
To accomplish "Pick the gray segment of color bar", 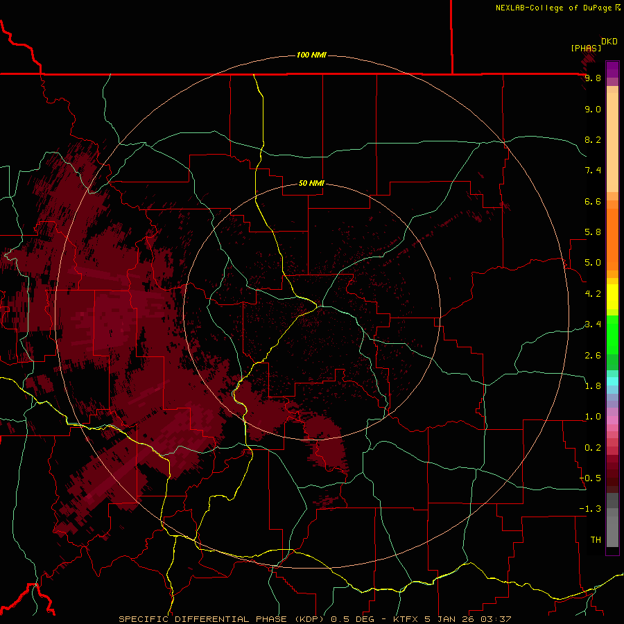I will tap(612, 531).
